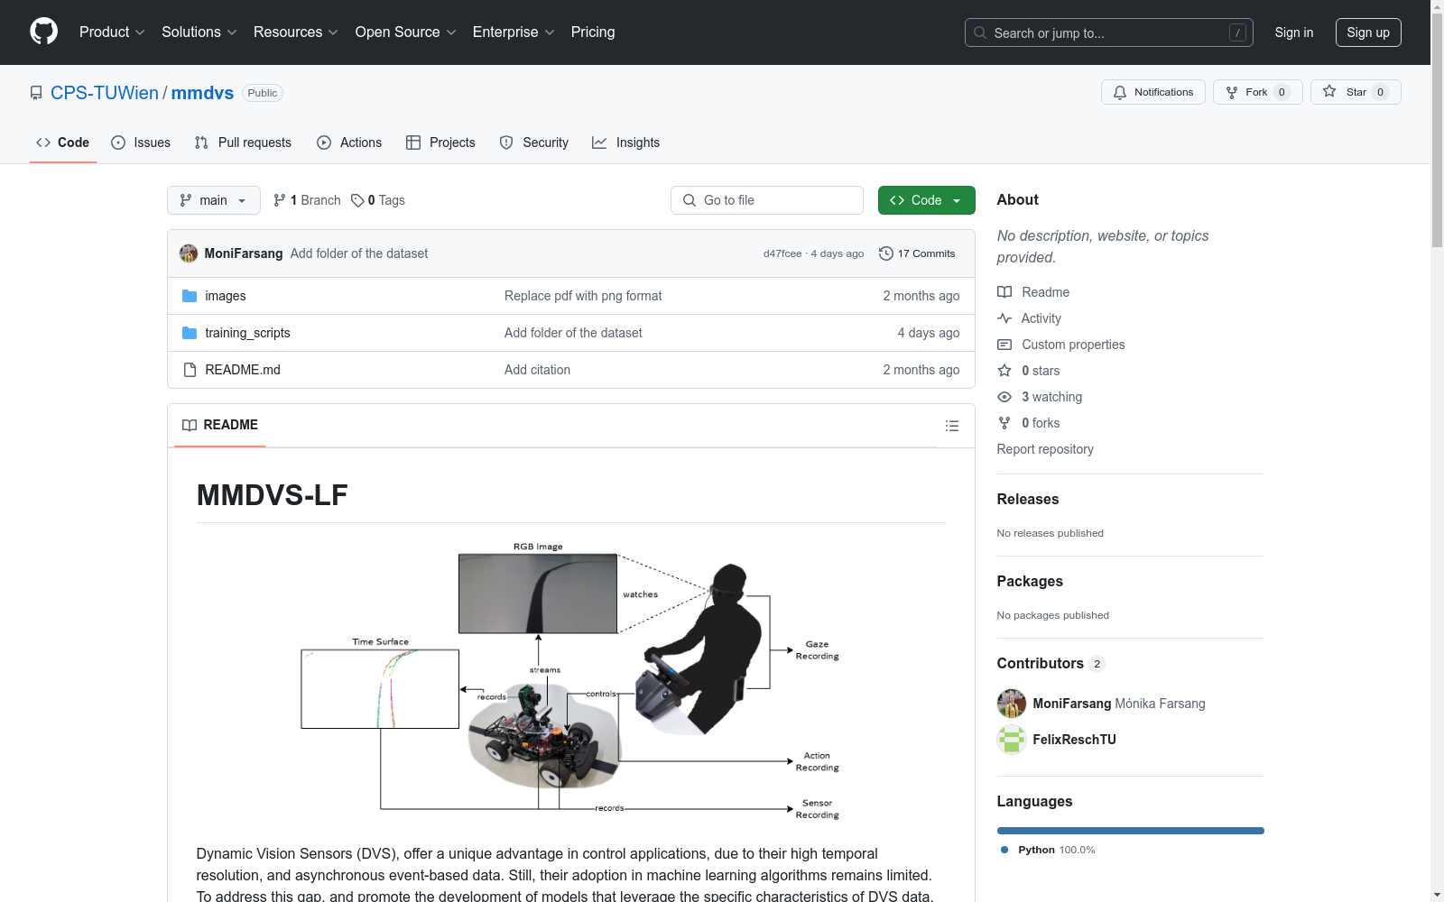This screenshot has height=902, width=1444.
Task: Click the Python language bar
Action: 1130,831
